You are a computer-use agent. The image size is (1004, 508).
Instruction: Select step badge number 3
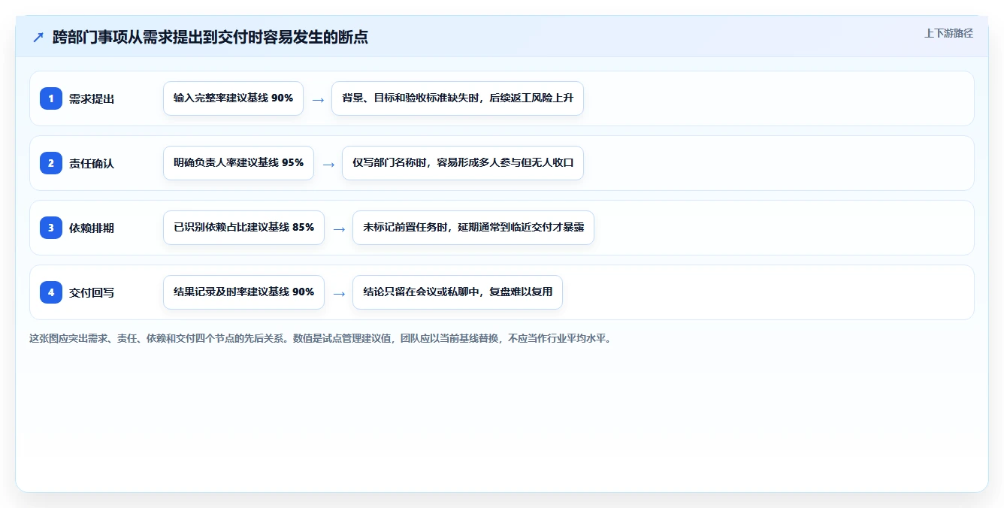[x=51, y=228]
